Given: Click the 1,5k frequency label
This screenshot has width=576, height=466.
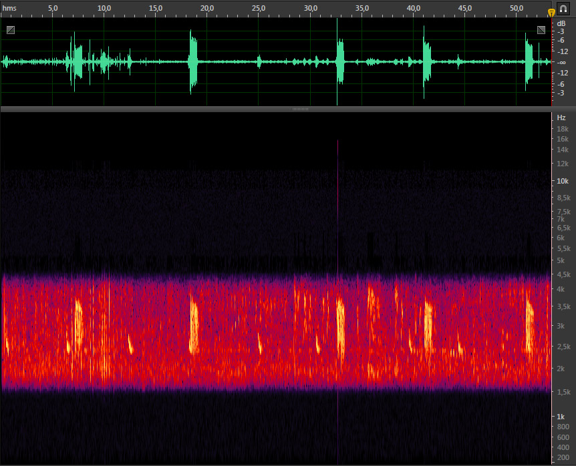Looking at the screenshot, I should pyautogui.click(x=563, y=392).
